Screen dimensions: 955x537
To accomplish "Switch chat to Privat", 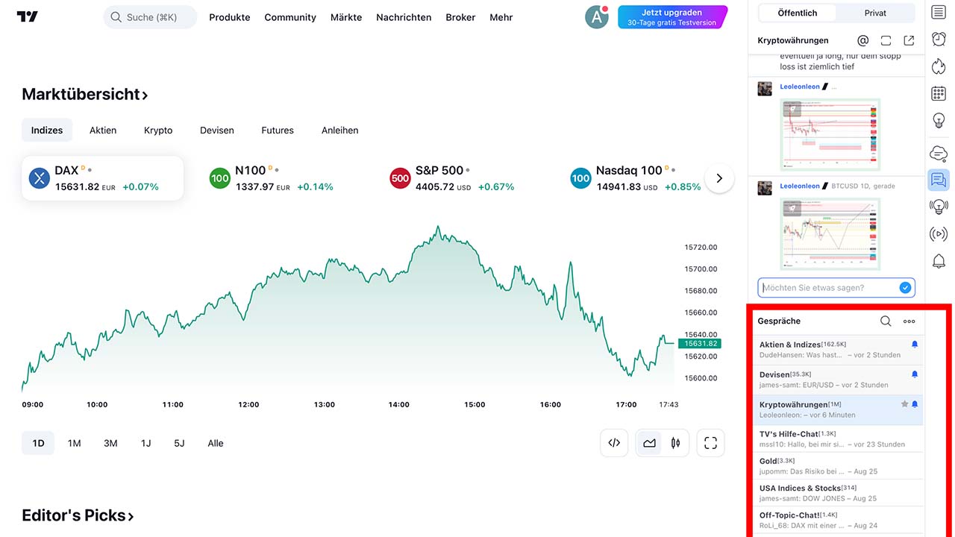I will click(875, 13).
